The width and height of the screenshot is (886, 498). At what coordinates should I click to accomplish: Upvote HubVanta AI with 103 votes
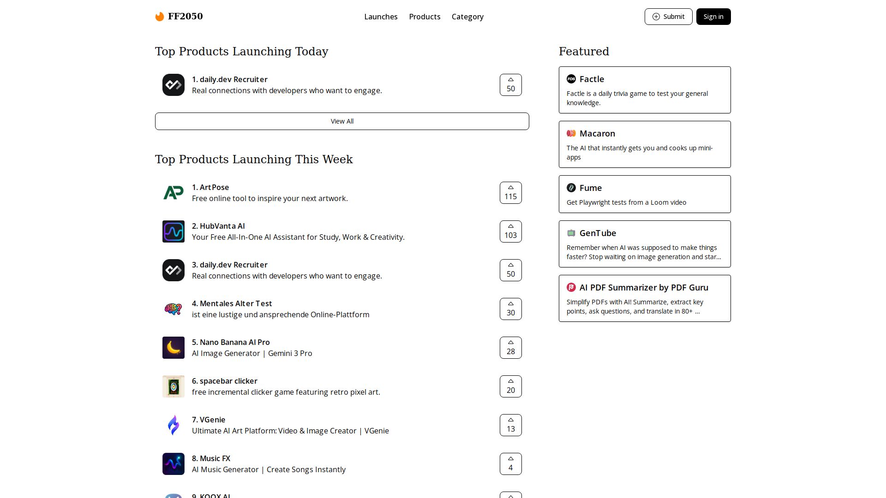tap(510, 231)
